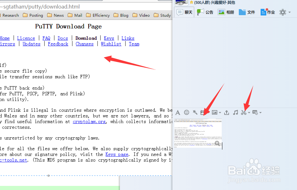The image size is (297, 190).
Task: Open the Study bookmarks folder
Action: (x=162, y=15)
